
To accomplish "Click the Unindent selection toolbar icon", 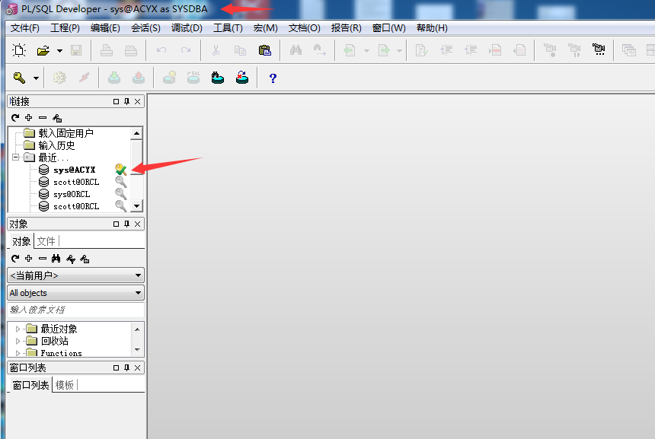I will [x=471, y=50].
